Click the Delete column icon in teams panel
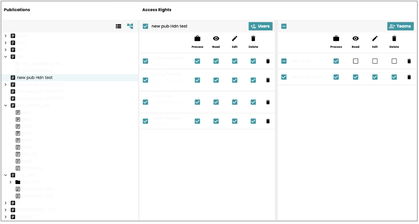The height and width of the screenshot is (224, 419). [394, 39]
